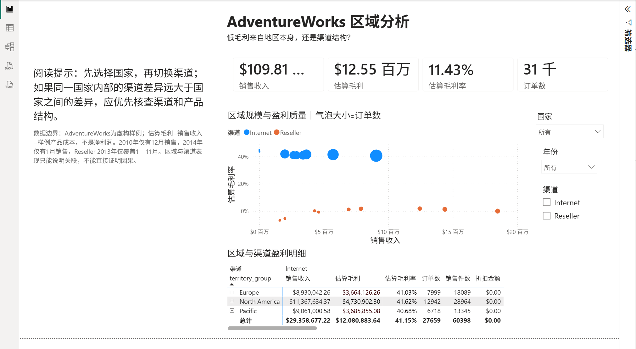
Task: Click the 销售收入 x-axis title
Action: (385, 240)
